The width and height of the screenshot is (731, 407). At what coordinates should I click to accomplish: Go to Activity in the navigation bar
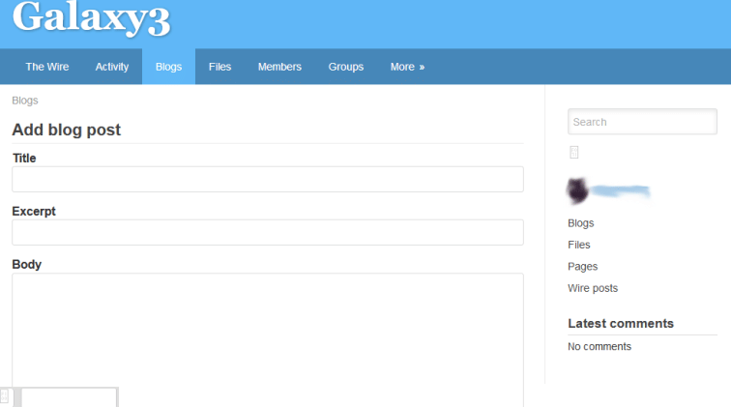tap(112, 67)
